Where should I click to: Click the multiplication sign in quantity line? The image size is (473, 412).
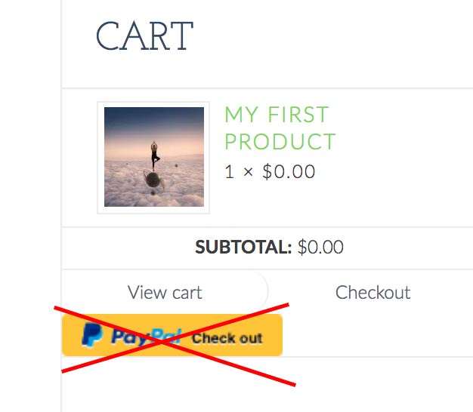pos(248,172)
